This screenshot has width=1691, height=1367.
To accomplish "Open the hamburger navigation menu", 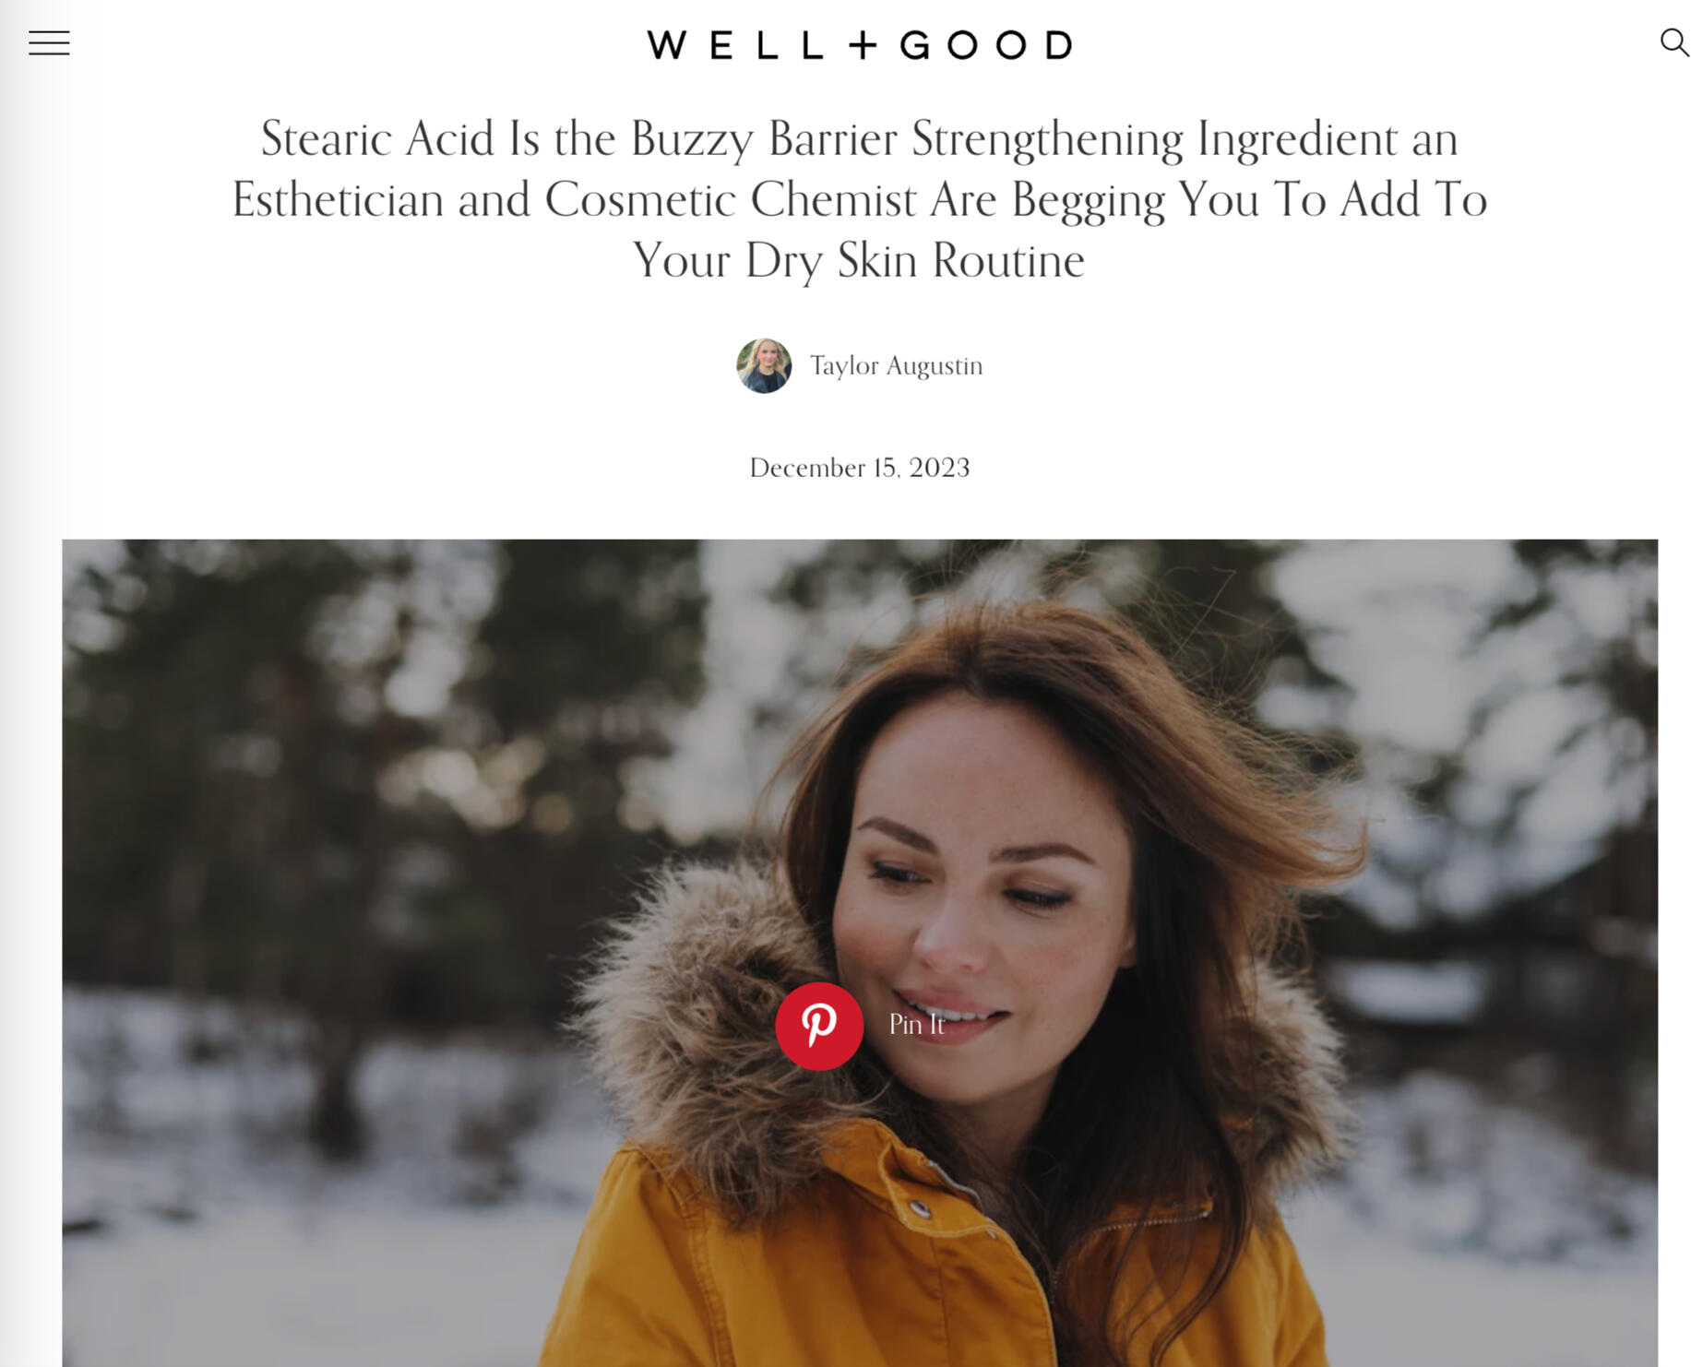I will [49, 43].
